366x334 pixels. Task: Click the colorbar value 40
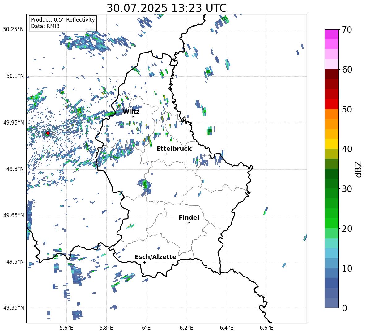(347, 149)
